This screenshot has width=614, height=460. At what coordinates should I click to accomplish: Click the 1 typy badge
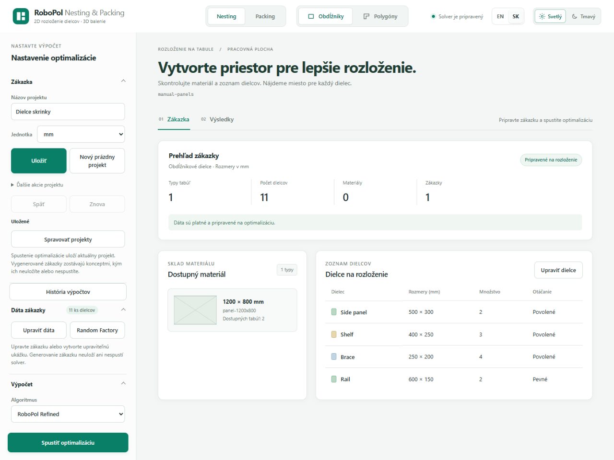(287, 270)
